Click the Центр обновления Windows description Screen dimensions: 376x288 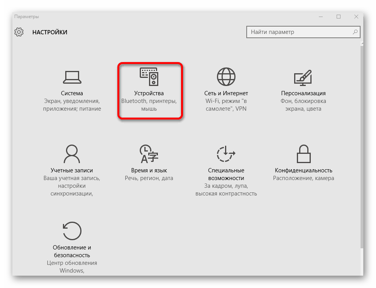point(72,267)
